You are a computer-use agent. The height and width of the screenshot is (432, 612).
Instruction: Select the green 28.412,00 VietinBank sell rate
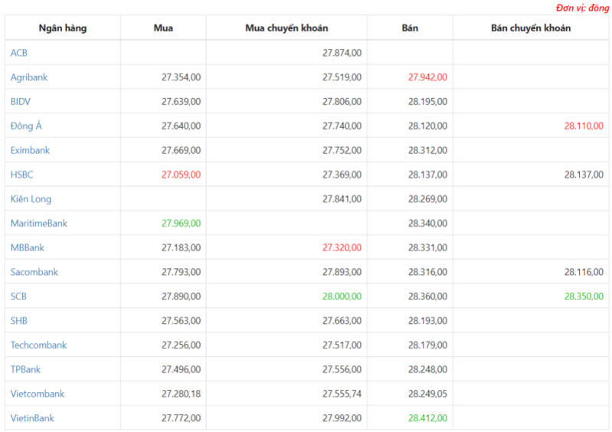427,418
